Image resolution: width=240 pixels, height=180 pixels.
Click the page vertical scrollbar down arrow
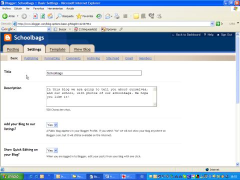237,164
